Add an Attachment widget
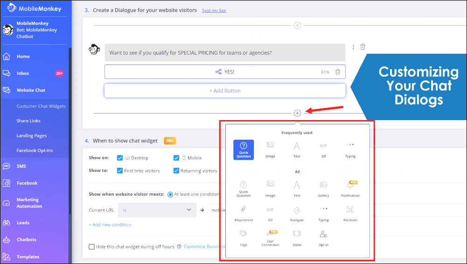This screenshot has height=264, width=467. point(244,213)
